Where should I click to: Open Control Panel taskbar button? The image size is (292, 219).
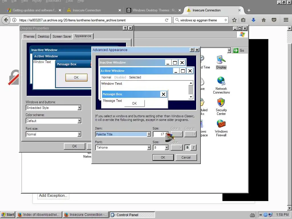[x=132, y=215]
